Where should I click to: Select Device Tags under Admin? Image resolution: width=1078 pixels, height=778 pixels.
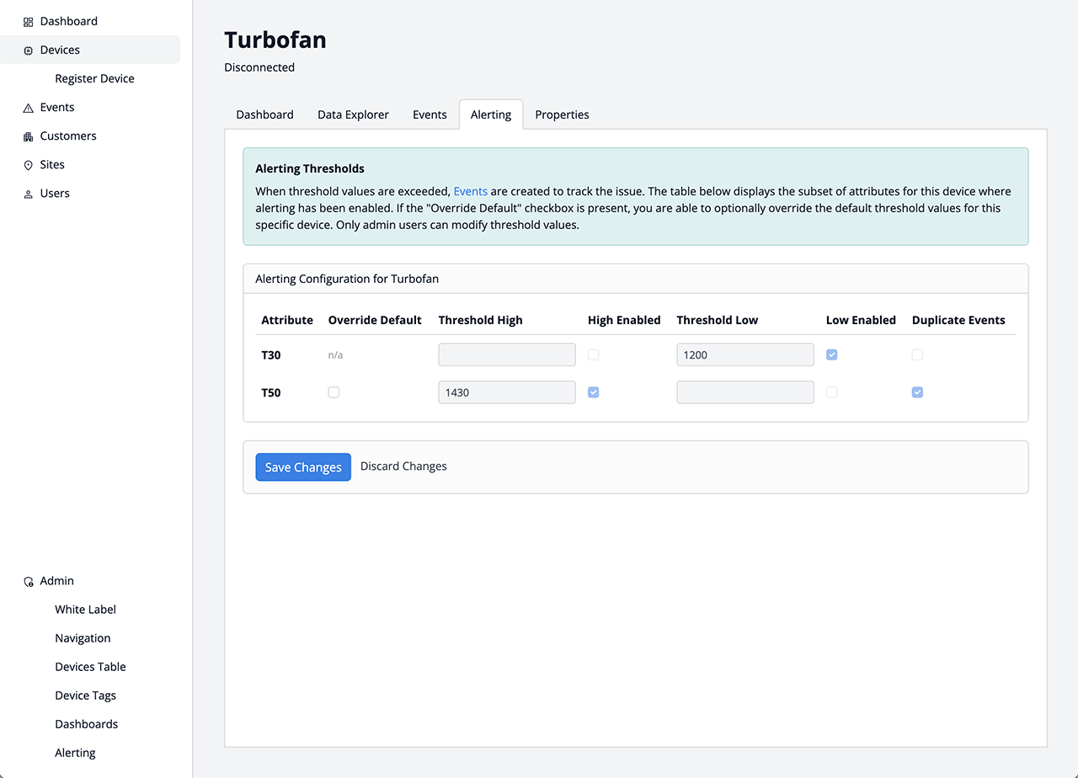click(85, 695)
